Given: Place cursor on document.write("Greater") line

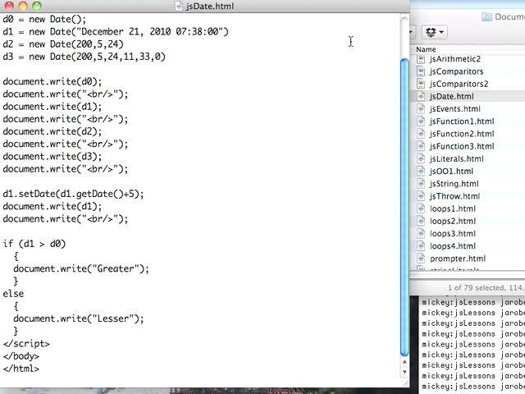Looking at the screenshot, I should [x=81, y=268].
